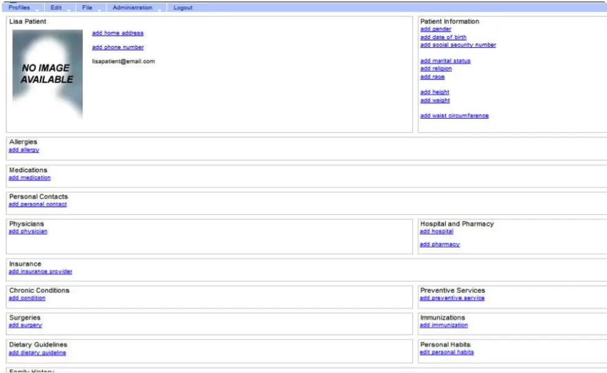Viewport: 607px width, 373px height.
Task: Add a waist circumference measurement
Action: tap(454, 116)
